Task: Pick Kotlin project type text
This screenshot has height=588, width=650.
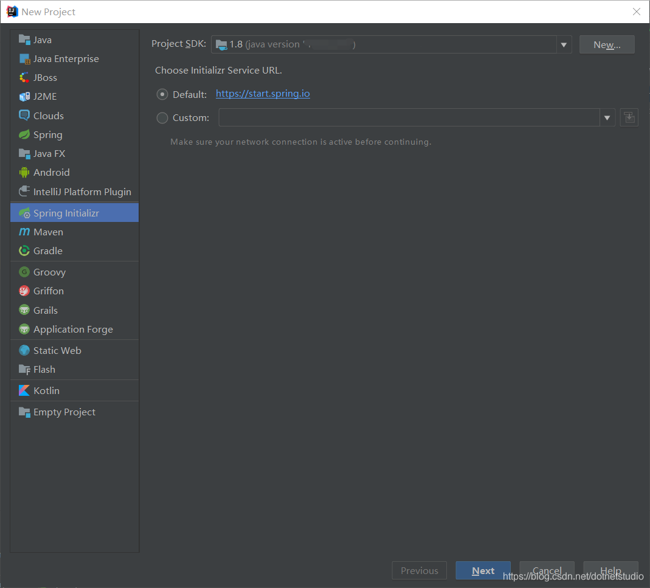Action: coord(46,390)
